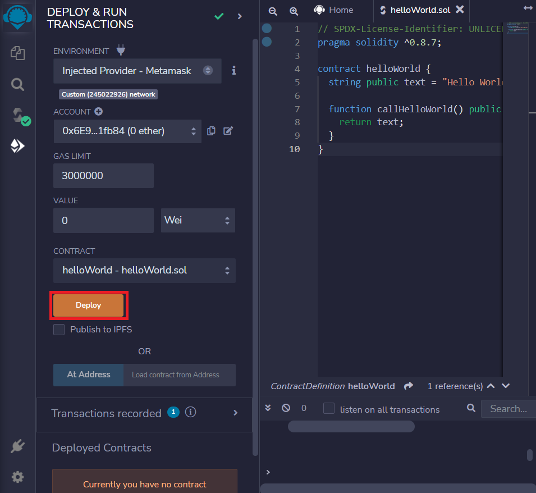The width and height of the screenshot is (536, 493).
Task: Click the Custom (245022926) network badge
Action: pyautogui.click(x=108, y=94)
